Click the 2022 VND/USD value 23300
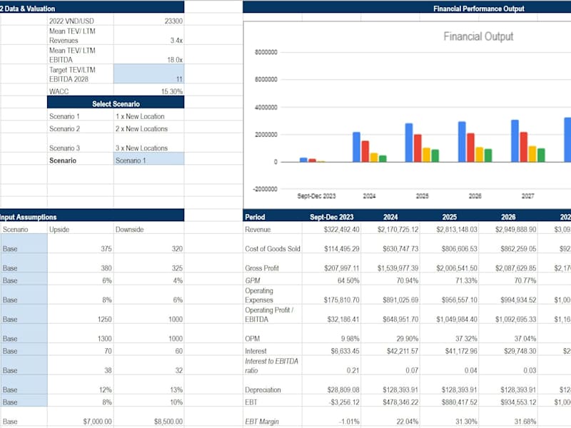The height and width of the screenshot is (428, 571). click(173, 21)
